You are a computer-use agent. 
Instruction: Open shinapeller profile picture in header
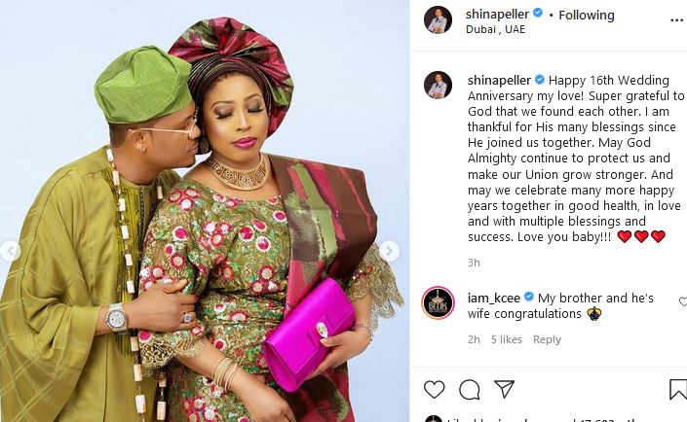pyautogui.click(x=438, y=20)
